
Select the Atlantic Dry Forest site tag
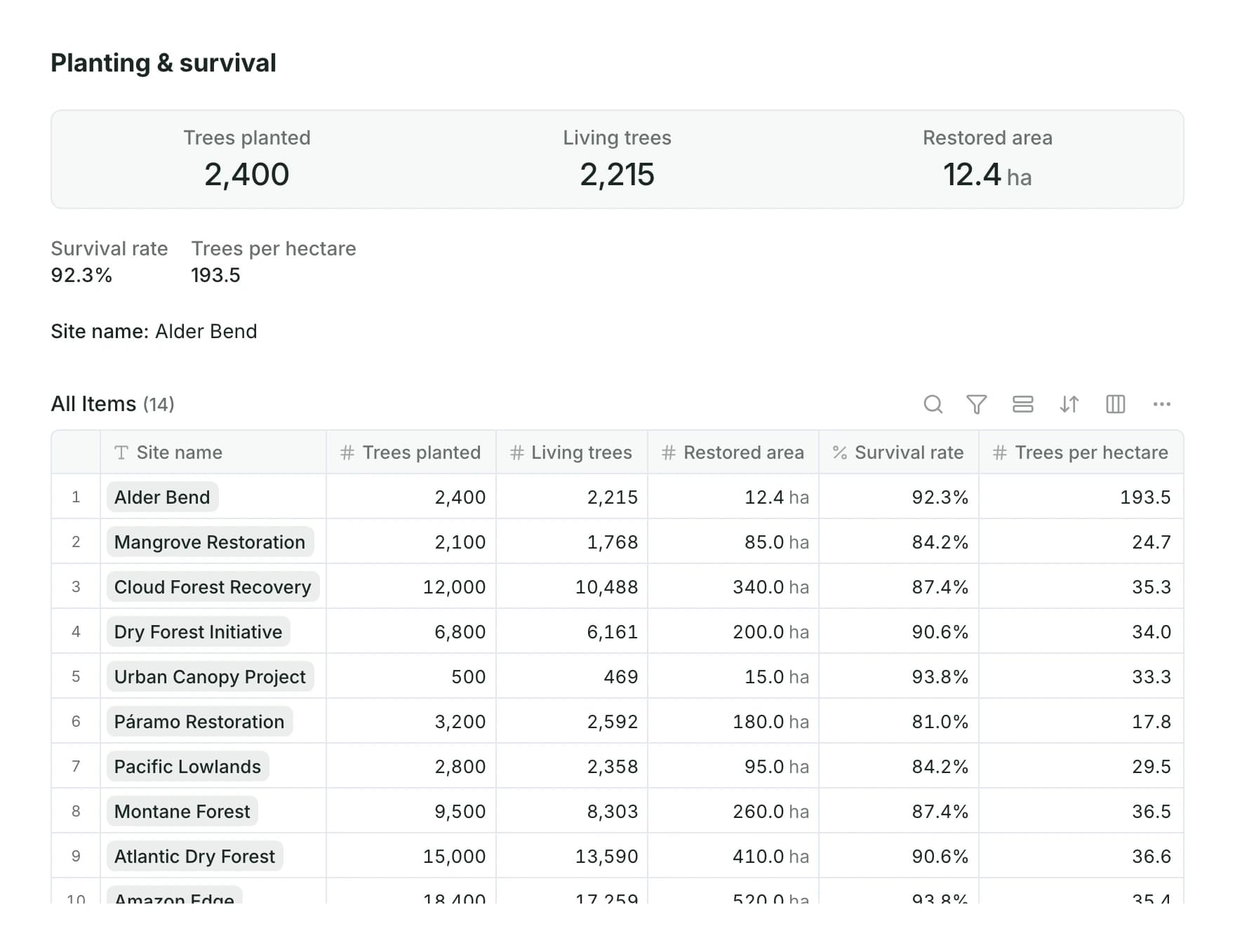(194, 857)
